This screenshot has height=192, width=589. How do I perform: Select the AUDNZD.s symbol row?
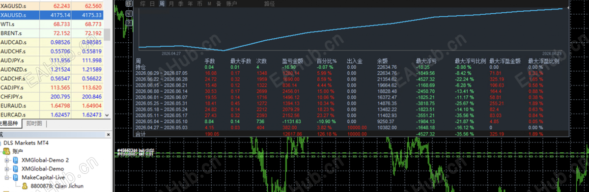(52, 70)
